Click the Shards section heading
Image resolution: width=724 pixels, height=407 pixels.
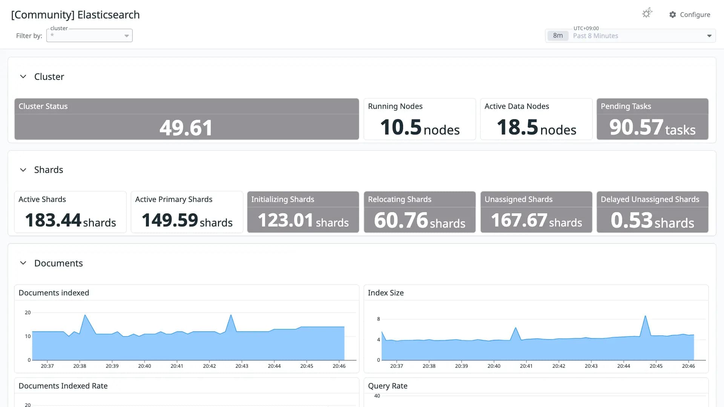(49, 170)
